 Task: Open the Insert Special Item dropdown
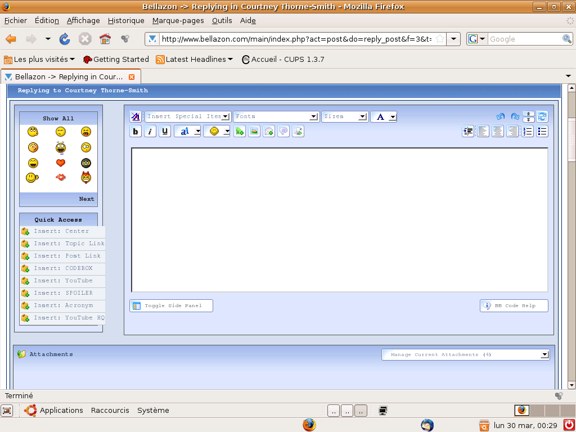[188, 116]
